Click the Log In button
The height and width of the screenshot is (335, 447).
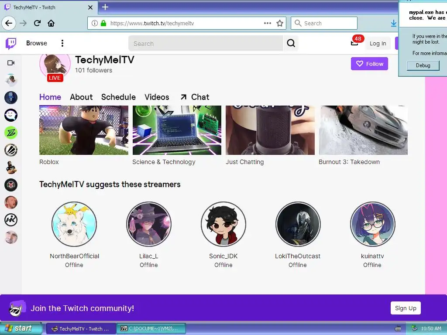378,43
